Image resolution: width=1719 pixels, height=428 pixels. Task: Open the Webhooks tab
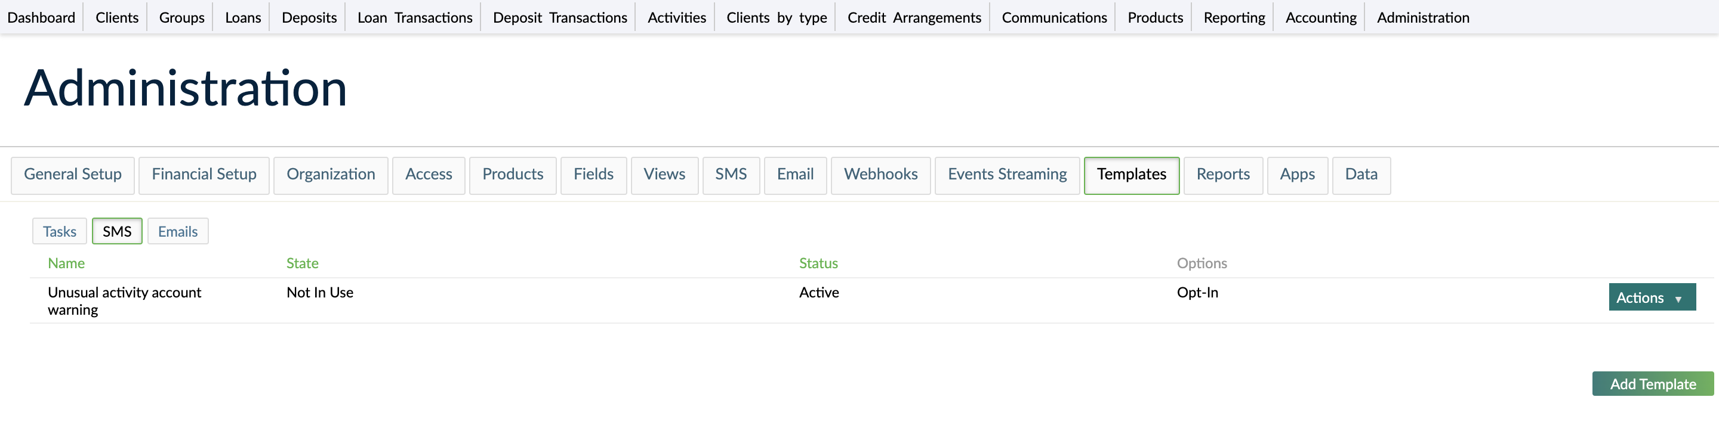coord(880,175)
